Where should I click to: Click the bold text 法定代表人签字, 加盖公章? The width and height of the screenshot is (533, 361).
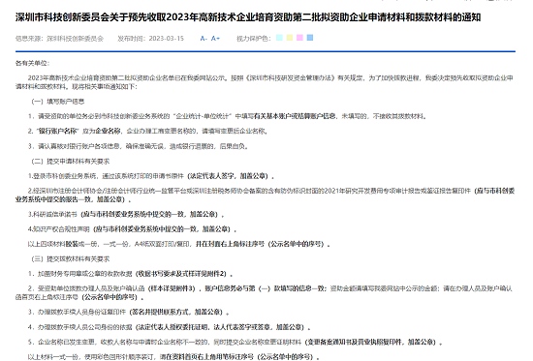pyautogui.click(x=229, y=176)
